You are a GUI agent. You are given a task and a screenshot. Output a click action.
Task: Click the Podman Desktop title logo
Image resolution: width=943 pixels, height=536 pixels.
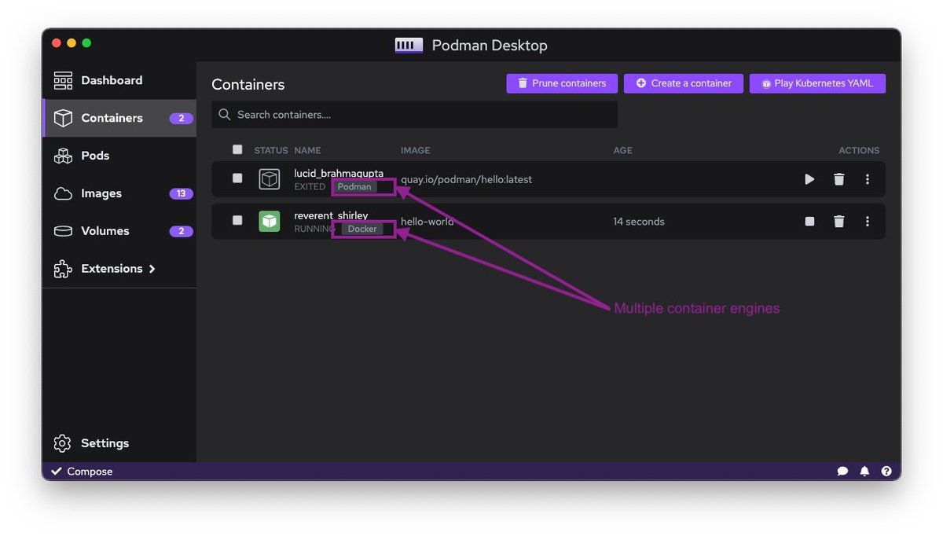point(409,46)
